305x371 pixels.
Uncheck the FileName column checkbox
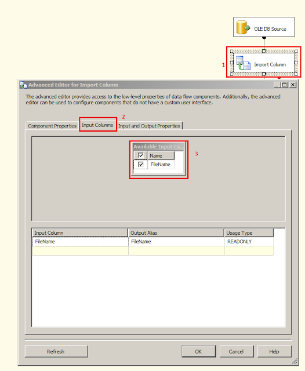tap(141, 164)
